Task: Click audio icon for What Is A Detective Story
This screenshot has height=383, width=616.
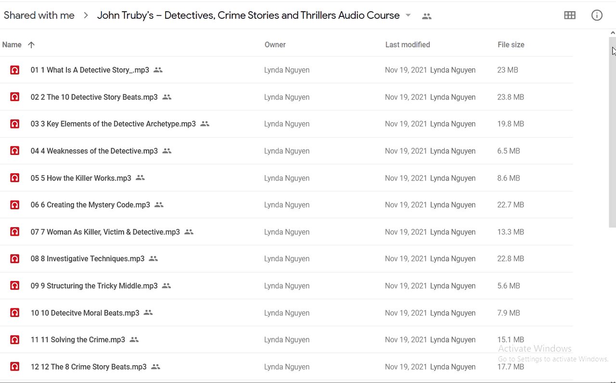Action: pyautogui.click(x=15, y=70)
